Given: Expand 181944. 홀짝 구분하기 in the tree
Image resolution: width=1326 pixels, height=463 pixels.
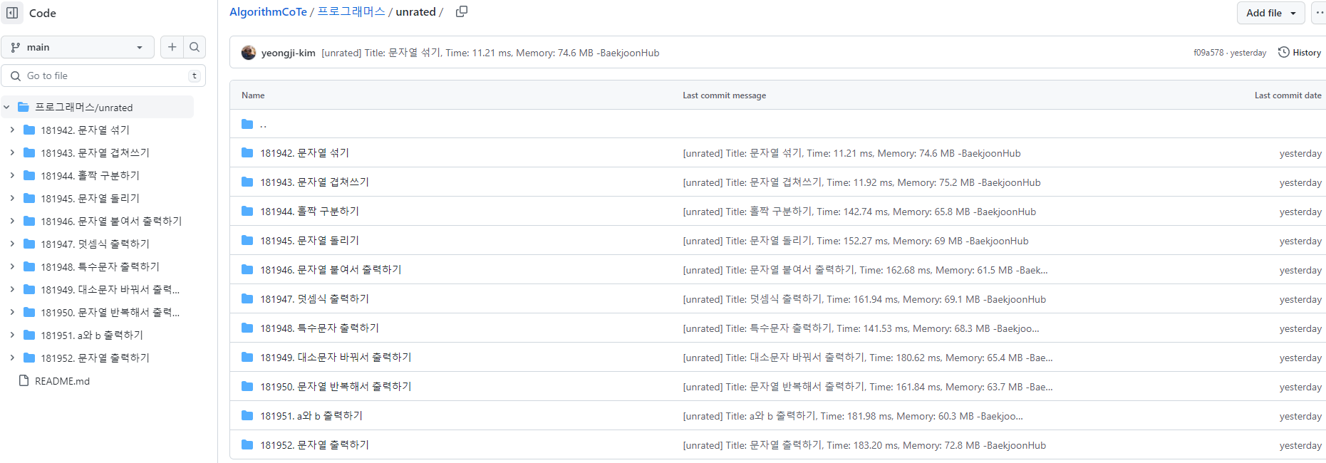Looking at the screenshot, I should coord(12,176).
